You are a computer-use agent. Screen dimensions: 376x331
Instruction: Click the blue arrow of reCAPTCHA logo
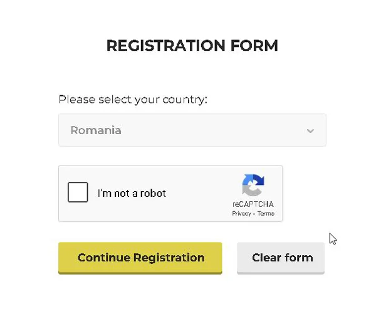click(x=254, y=180)
